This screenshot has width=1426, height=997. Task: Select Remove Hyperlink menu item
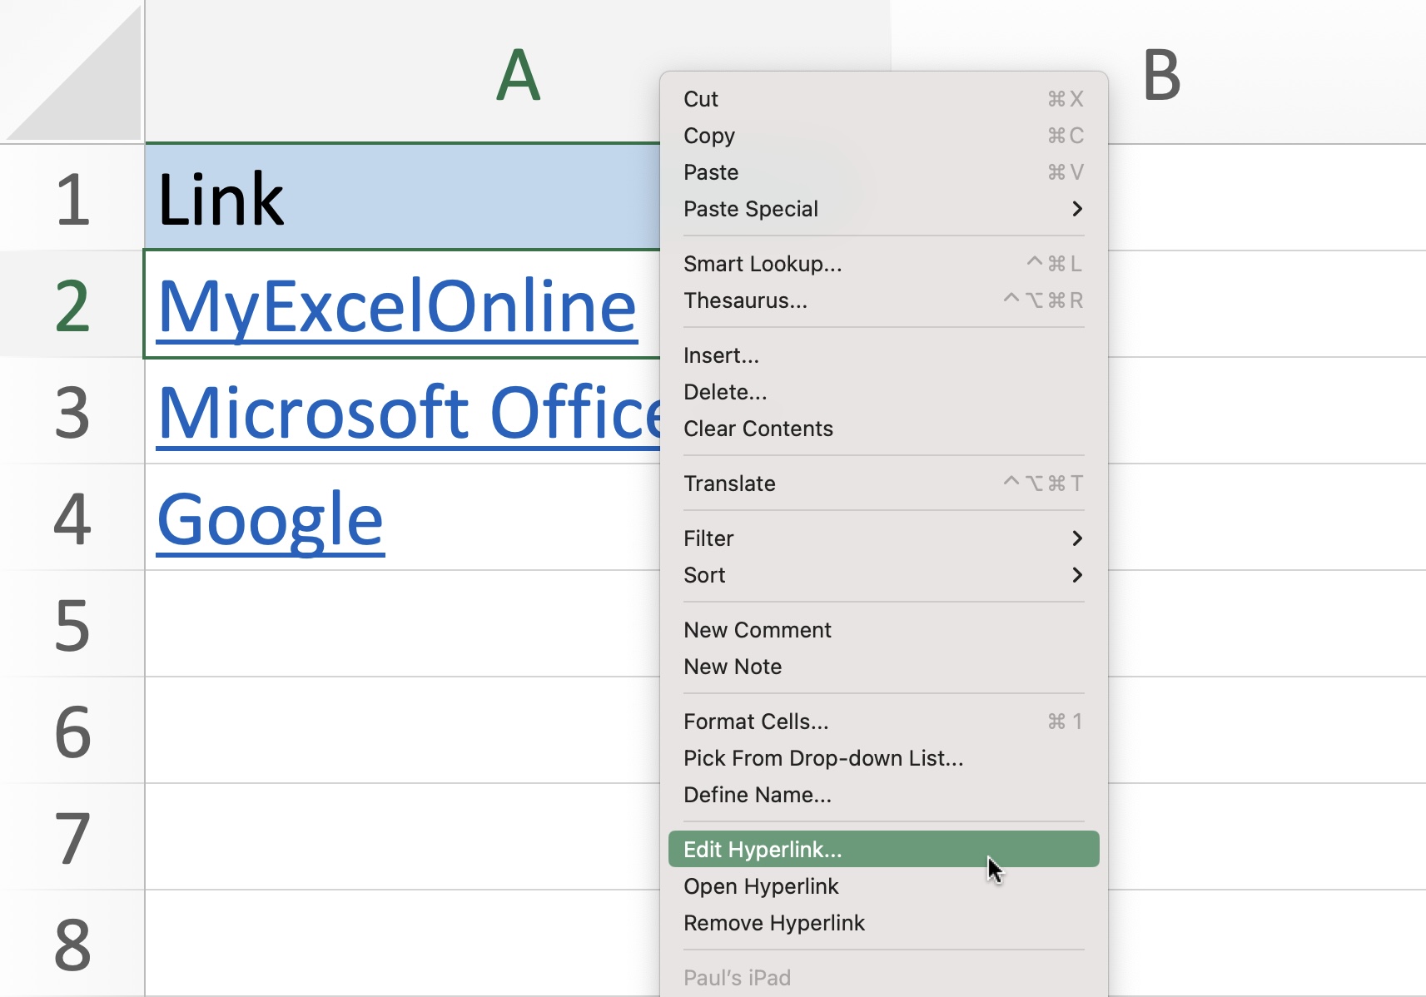click(x=883, y=923)
